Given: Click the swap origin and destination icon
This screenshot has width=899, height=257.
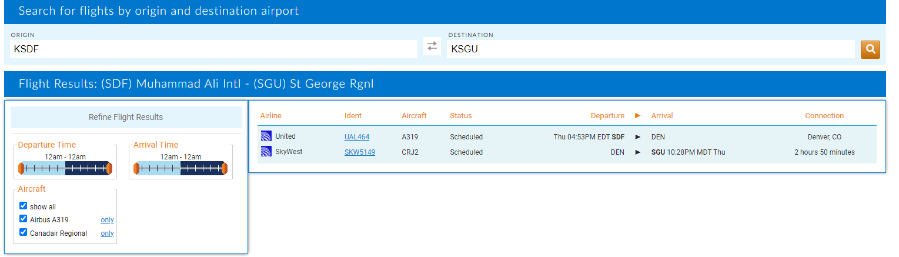Looking at the screenshot, I should pos(432,46).
